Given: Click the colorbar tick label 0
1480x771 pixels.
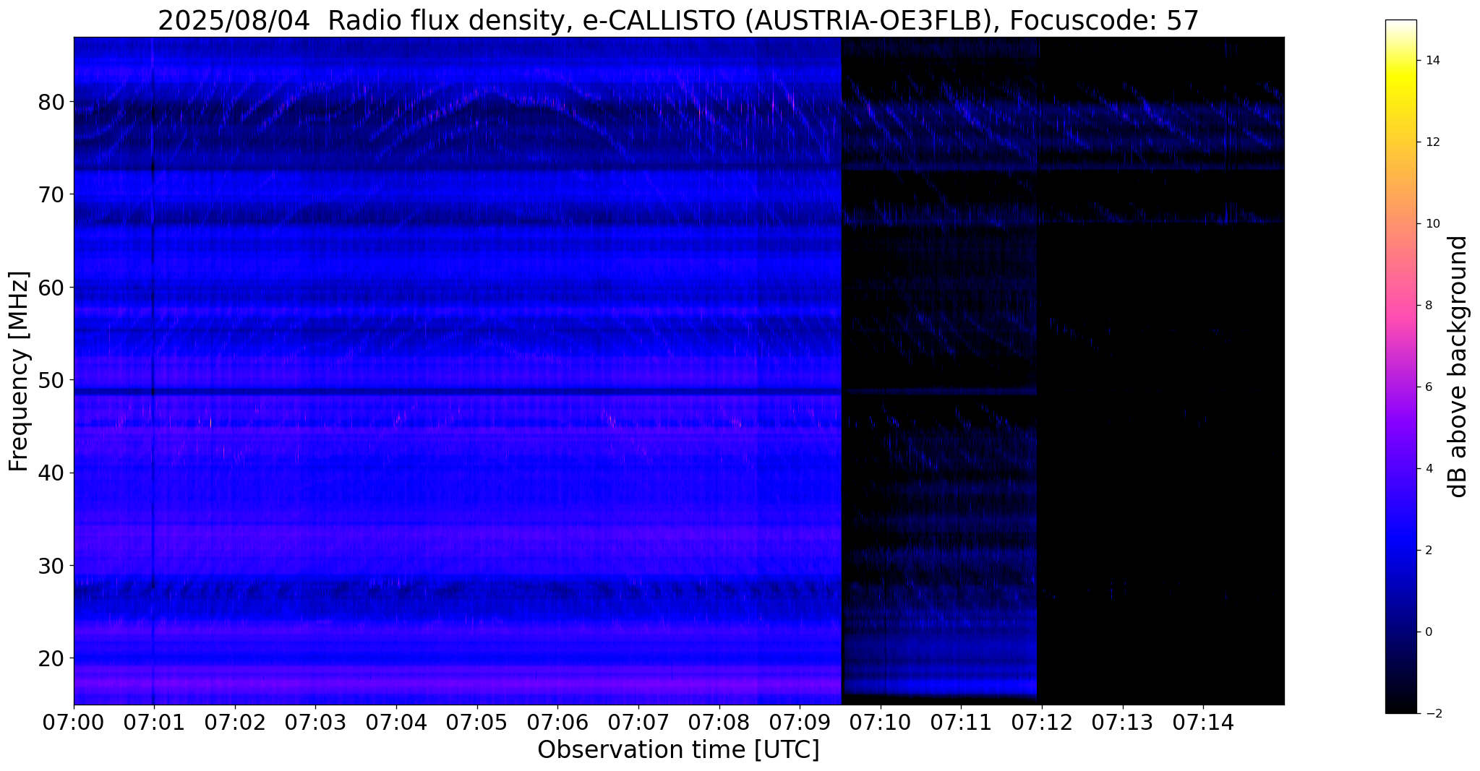Looking at the screenshot, I should click(1428, 632).
